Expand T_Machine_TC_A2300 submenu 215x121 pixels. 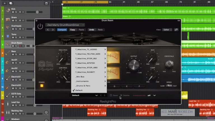(x=89, y=49)
